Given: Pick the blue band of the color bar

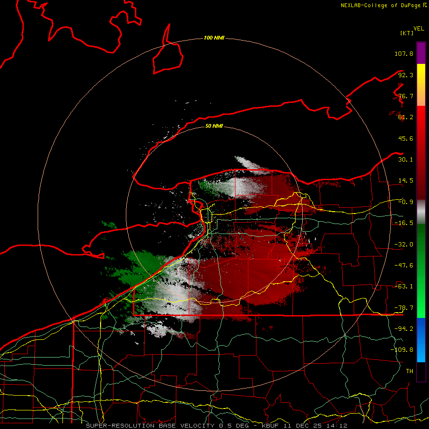Looking at the screenshot, I should click(x=421, y=340).
